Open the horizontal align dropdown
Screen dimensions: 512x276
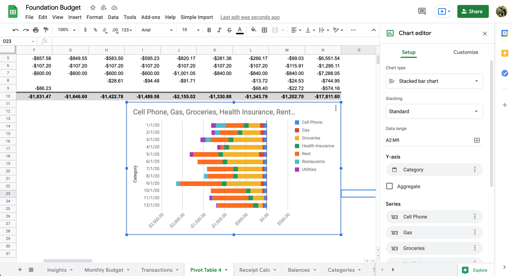(x=296, y=30)
